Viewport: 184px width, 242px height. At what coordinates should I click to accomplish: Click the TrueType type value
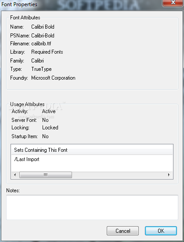pos(41,69)
